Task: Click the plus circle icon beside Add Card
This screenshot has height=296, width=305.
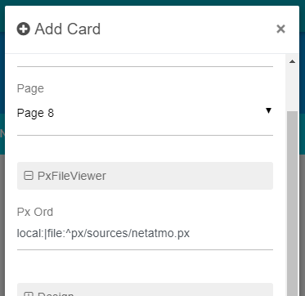Action: point(24,29)
